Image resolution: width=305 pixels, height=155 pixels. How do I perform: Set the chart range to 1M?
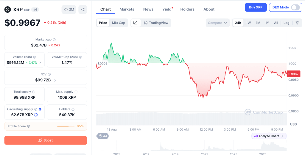point(258,23)
